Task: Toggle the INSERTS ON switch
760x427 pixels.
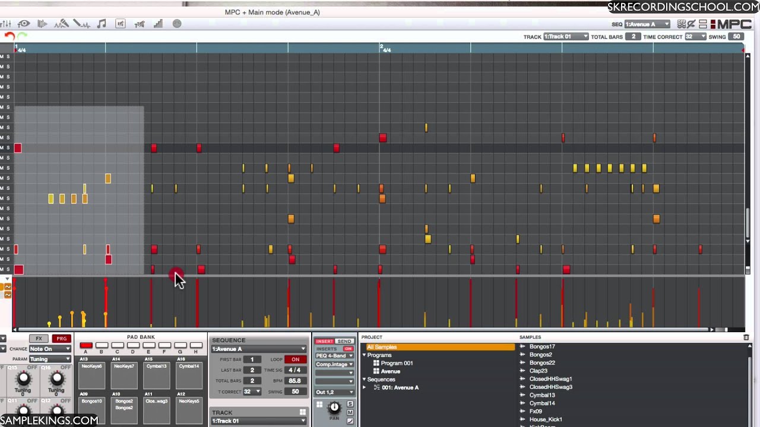Action: [x=348, y=349]
